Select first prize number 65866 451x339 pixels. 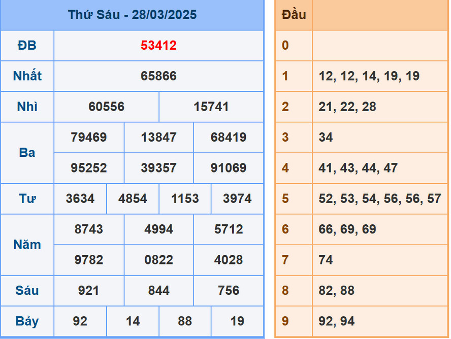click(x=158, y=76)
